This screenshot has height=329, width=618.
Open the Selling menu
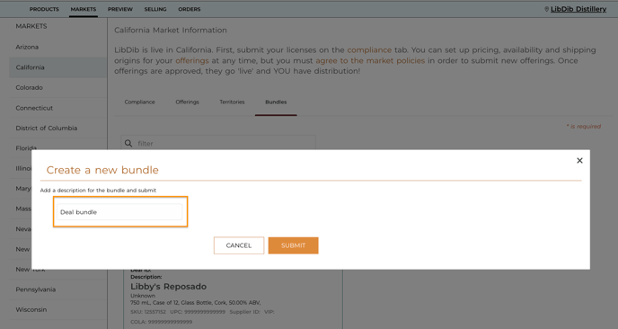[x=155, y=9]
